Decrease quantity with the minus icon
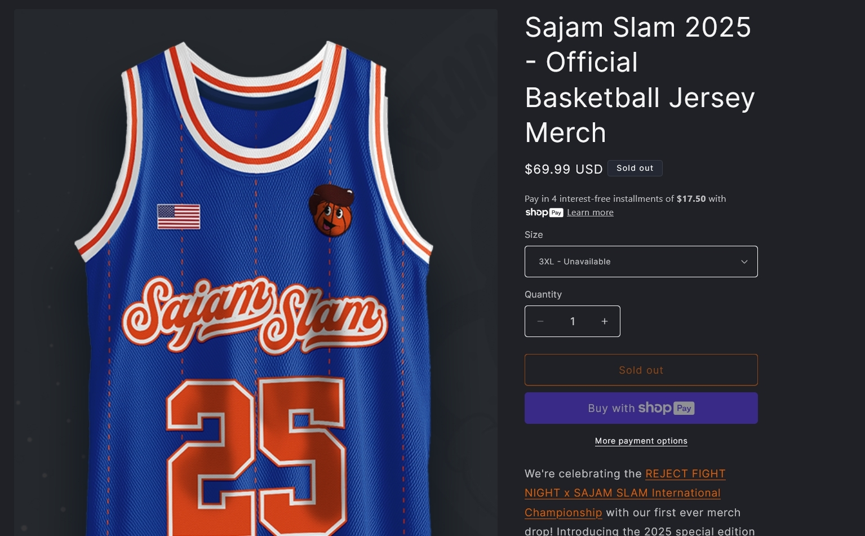The image size is (865, 536). point(540,321)
